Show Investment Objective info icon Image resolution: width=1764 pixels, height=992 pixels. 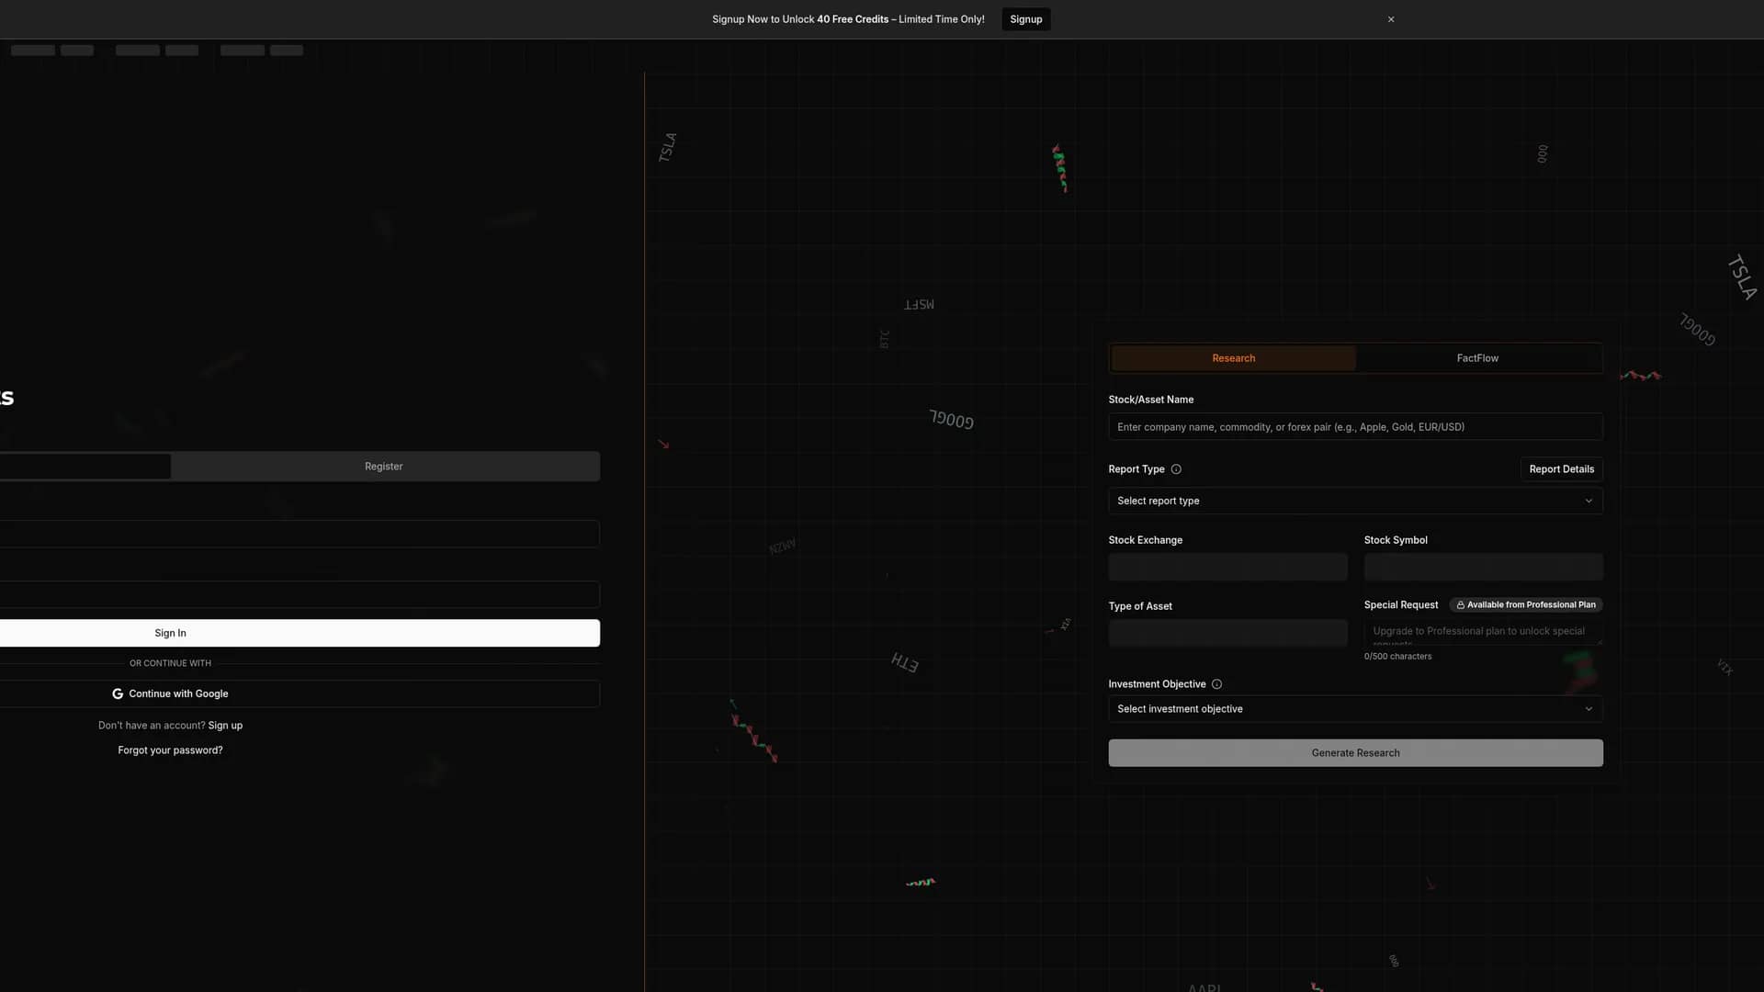pos(1216,684)
